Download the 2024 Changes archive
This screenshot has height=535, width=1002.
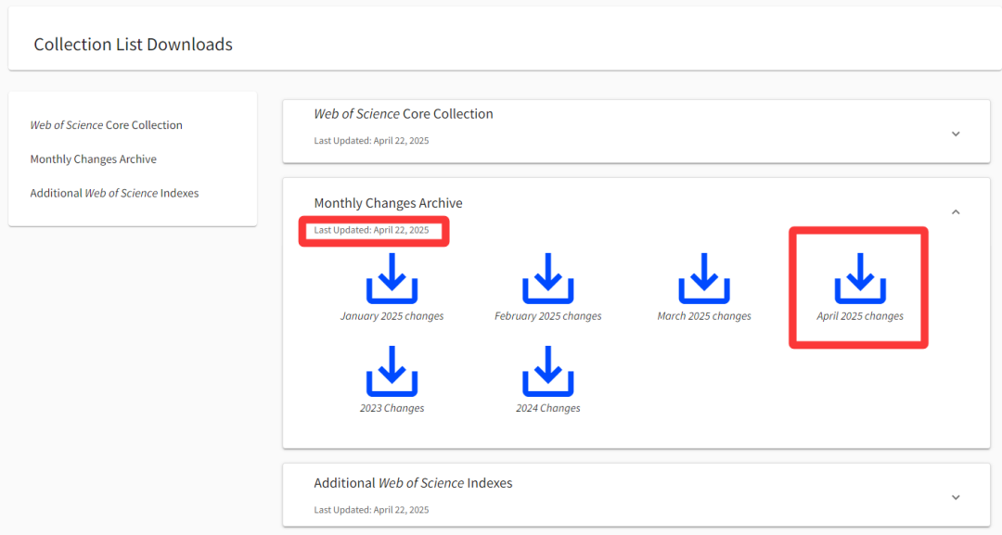tap(547, 371)
